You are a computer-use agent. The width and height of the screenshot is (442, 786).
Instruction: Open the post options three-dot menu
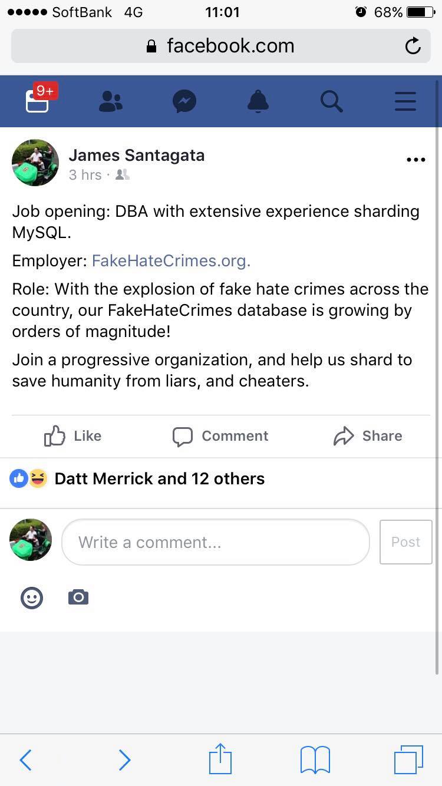[415, 160]
